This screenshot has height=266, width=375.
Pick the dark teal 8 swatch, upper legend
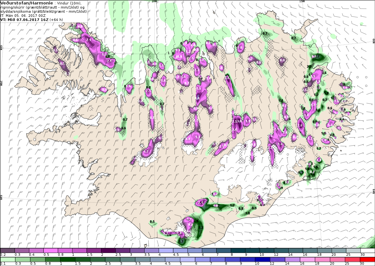point(238,250)
